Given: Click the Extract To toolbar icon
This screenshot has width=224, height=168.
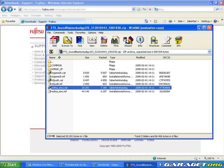Looking at the screenshot, I should click(x=67, y=41).
